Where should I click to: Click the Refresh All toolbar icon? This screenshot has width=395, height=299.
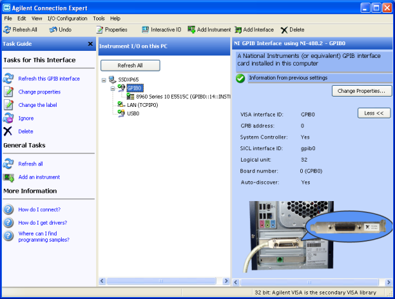(x=7, y=30)
